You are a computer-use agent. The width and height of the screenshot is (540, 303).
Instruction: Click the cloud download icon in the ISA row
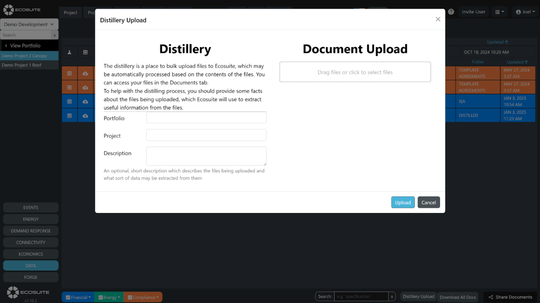(85, 102)
